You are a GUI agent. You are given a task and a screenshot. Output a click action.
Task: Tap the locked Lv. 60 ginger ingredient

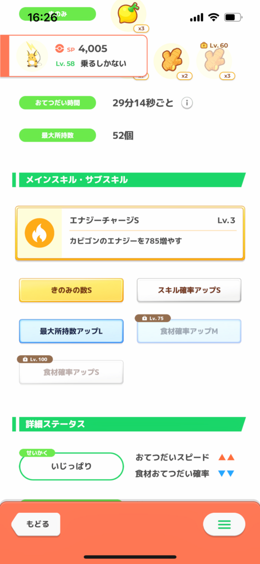(214, 61)
